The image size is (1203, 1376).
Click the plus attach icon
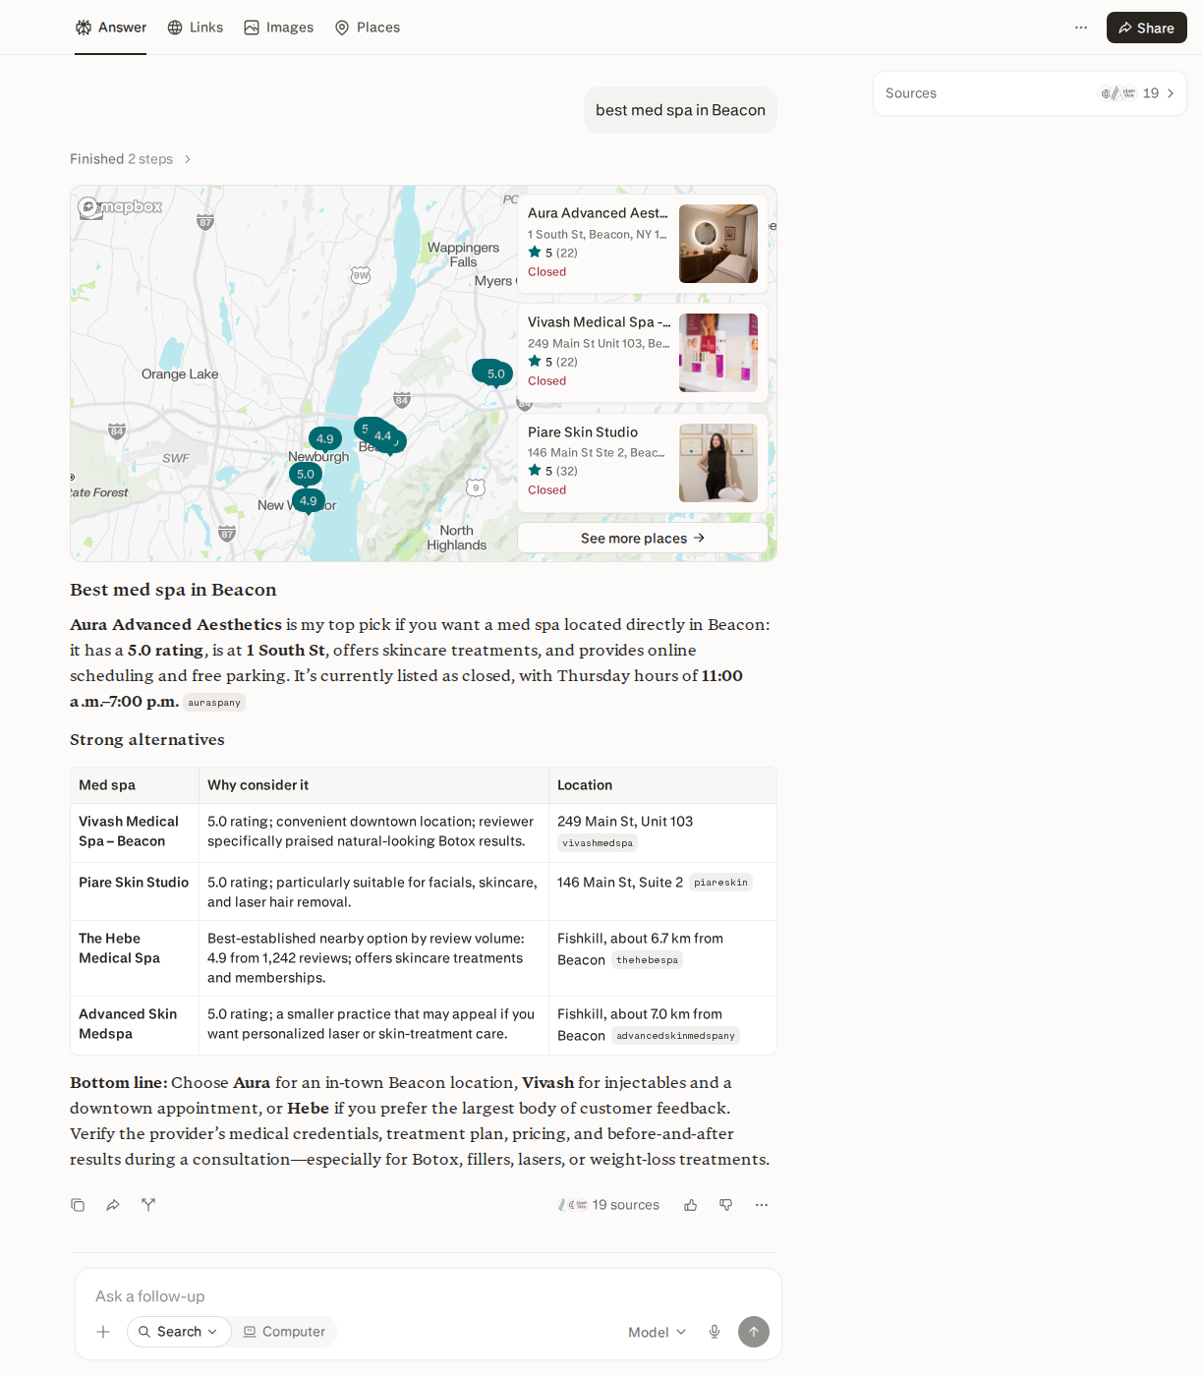pyautogui.click(x=103, y=1332)
